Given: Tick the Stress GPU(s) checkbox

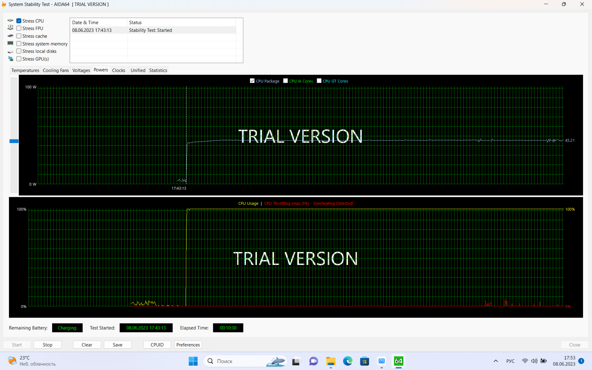Looking at the screenshot, I should [19, 59].
